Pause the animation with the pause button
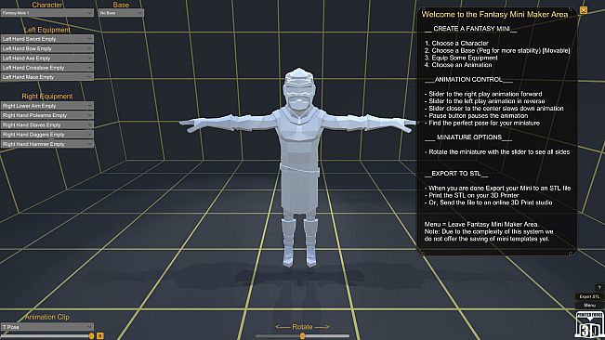605x340 pixels. 100,335
